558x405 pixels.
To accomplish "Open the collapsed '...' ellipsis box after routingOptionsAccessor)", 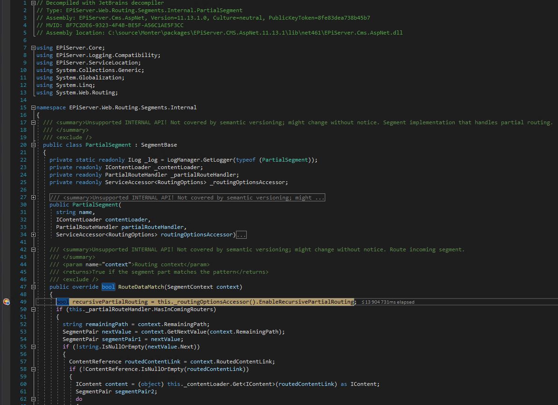I will click(241, 234).
